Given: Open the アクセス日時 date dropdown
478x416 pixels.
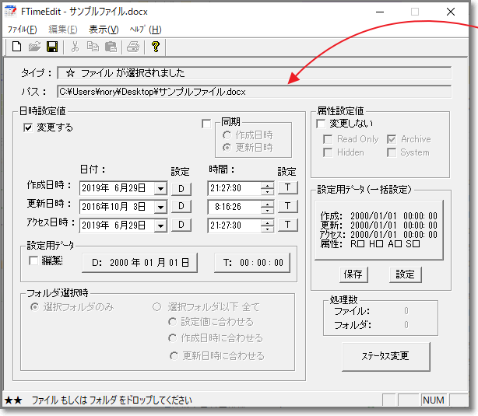Looking at the screenshot, I should tap(160, 225).
